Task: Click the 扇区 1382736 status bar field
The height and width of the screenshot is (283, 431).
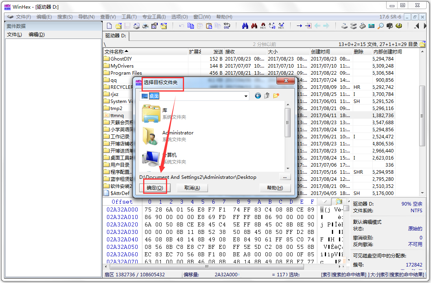Action: tap(134, 274)
